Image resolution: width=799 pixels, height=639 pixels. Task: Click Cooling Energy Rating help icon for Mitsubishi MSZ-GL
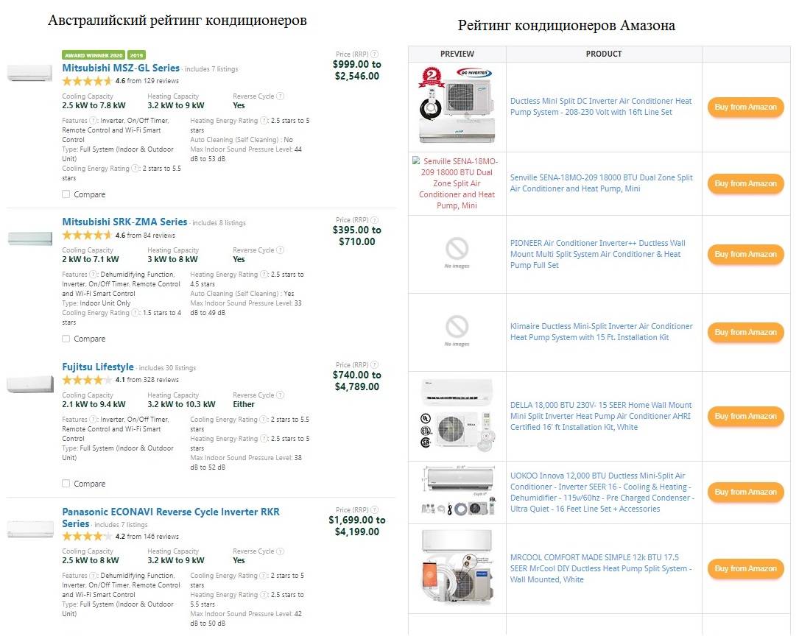tap(135, 169)
